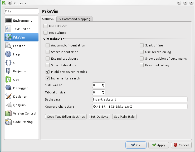The height and width of the screenshot is (152, 195).
Task: Select the FakeVim category icon
Action: [x=8, y=37]
